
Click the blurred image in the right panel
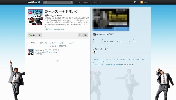tap(111, 19)
